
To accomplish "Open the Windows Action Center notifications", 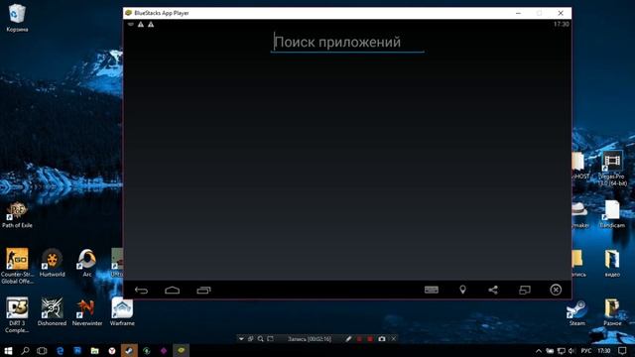I will pyautogui.click(x=622, y=350).
